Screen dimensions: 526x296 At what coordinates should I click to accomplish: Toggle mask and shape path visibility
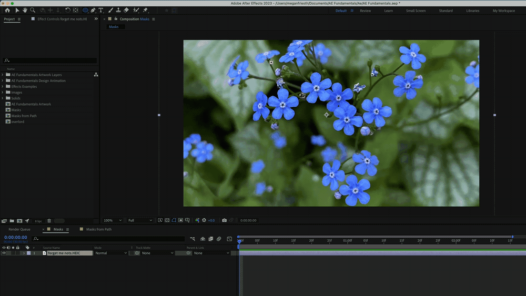174,220
